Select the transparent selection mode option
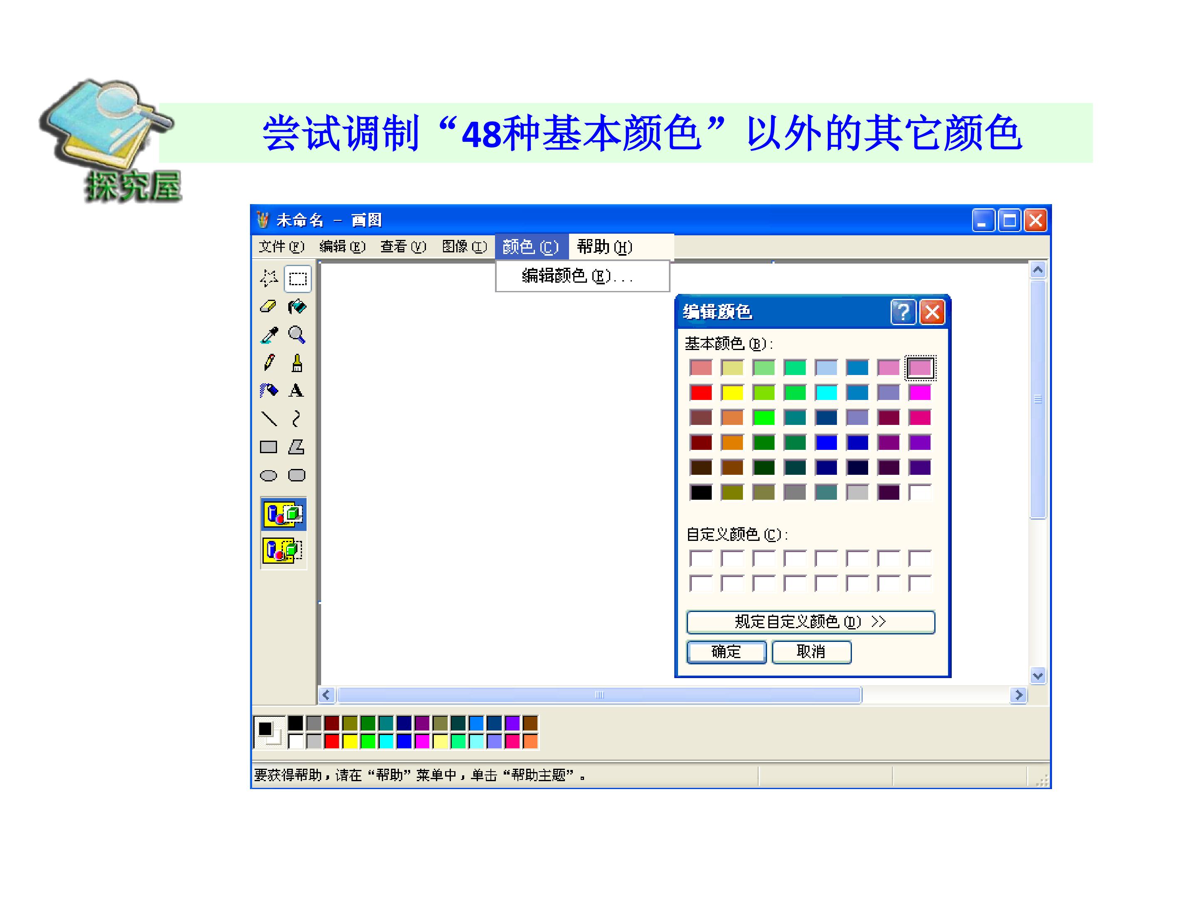 [284, 550]
